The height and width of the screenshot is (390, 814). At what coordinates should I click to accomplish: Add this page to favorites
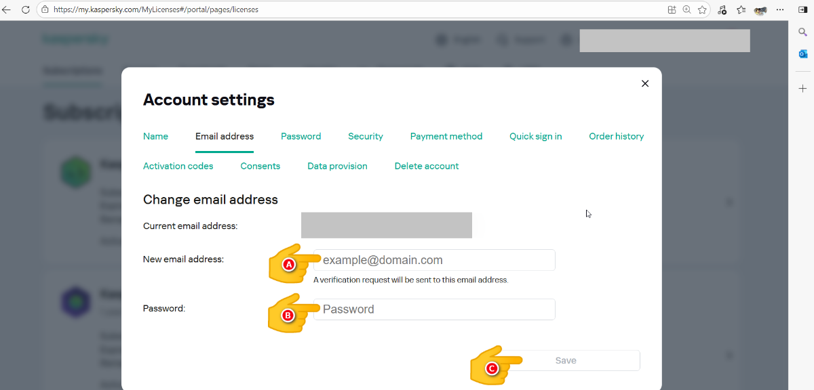(703, 10)
